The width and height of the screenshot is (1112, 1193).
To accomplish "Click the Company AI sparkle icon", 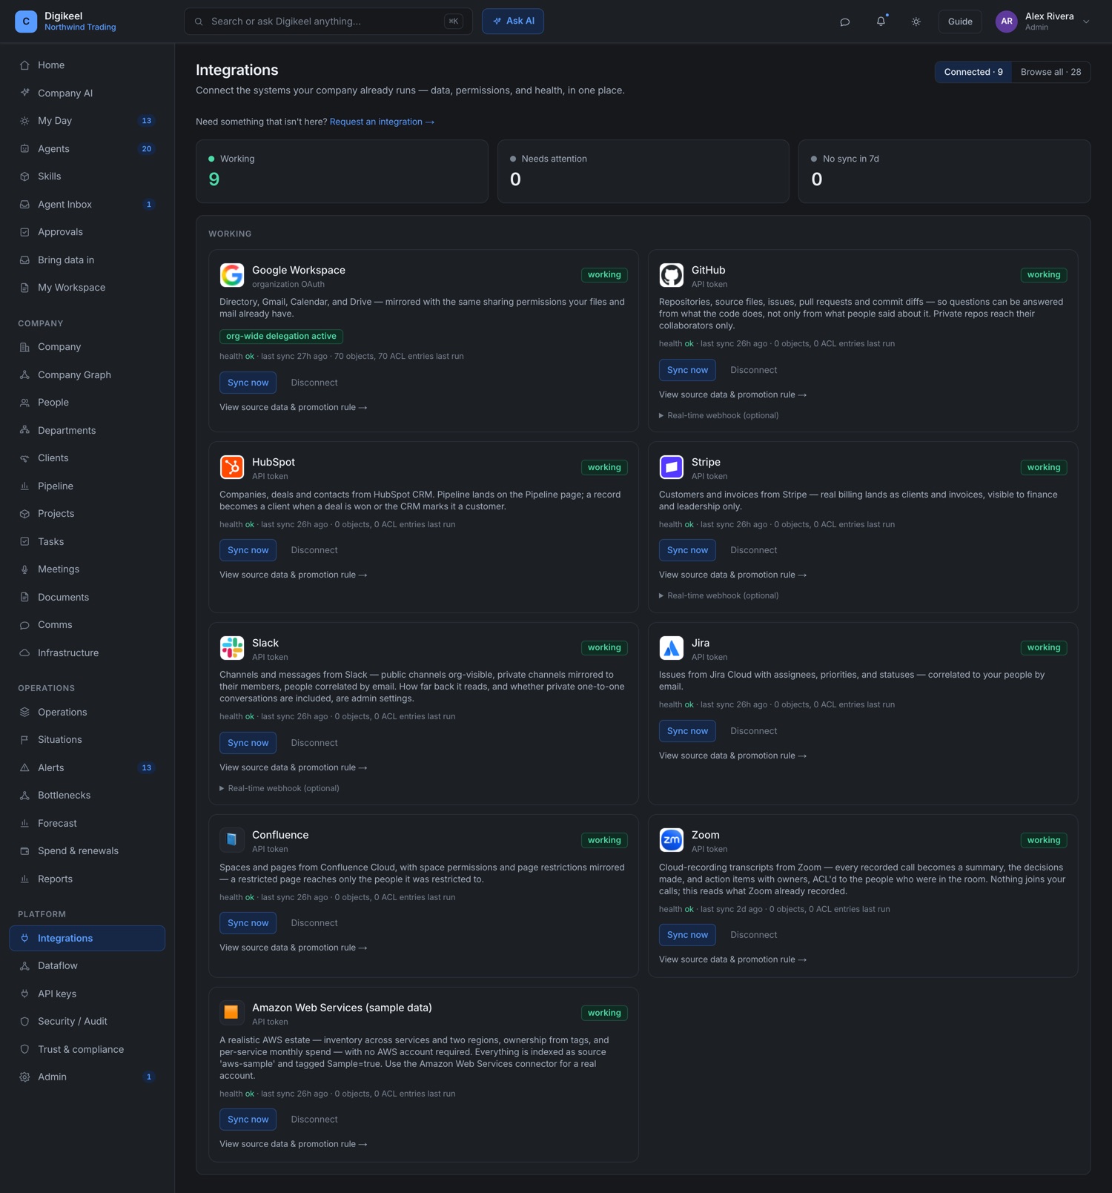I will tap(24, 93).
